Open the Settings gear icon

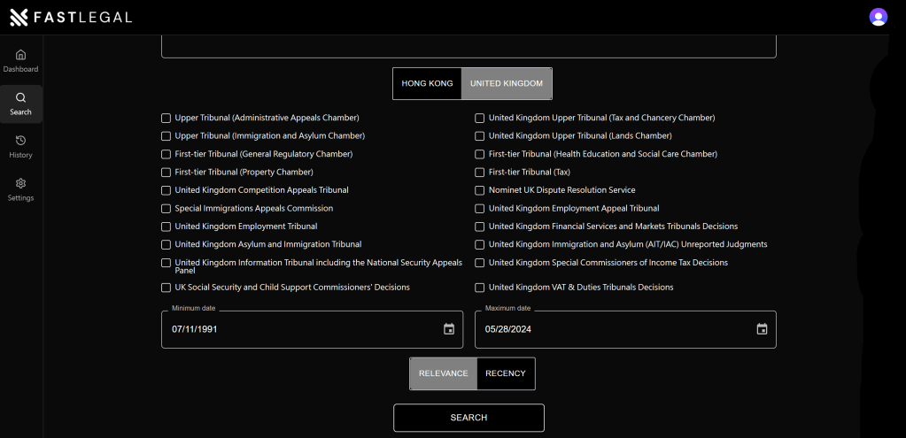20,183
